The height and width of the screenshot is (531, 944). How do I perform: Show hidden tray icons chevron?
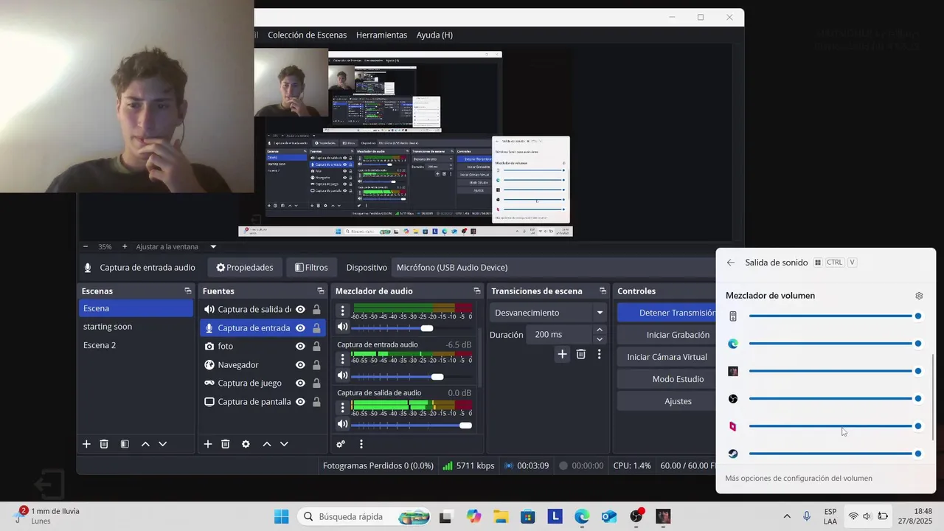tap(787, 516)
